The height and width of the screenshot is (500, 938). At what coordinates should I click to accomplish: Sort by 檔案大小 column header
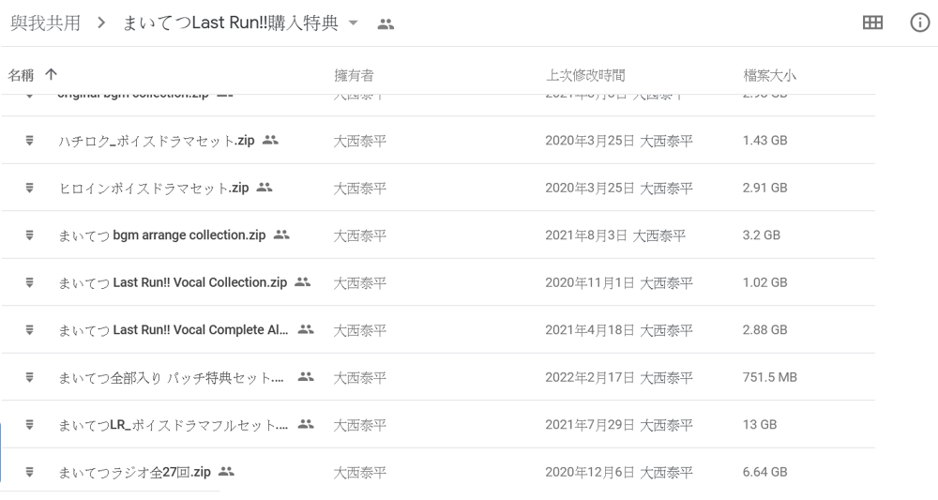click(769, 75)
